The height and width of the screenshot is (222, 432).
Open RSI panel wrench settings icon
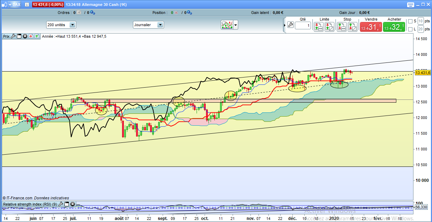pos(61,204)
